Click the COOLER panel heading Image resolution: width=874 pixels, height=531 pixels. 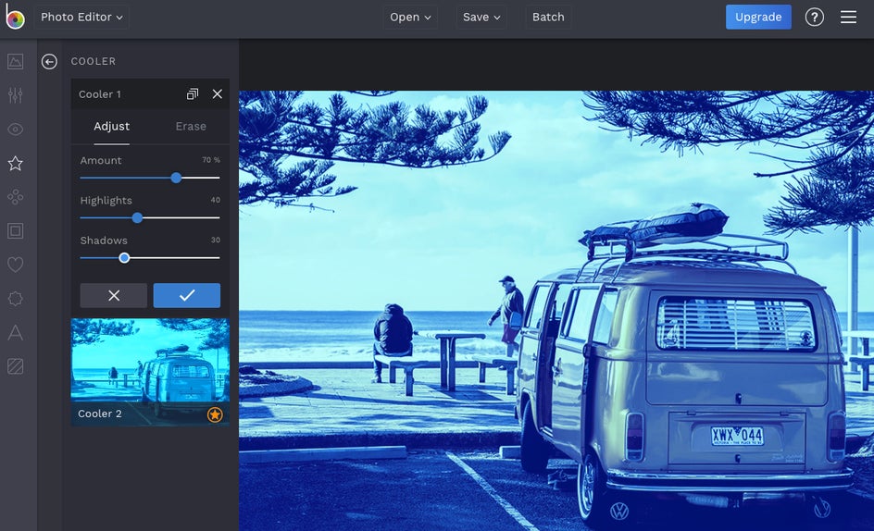(x=94, y=61)
